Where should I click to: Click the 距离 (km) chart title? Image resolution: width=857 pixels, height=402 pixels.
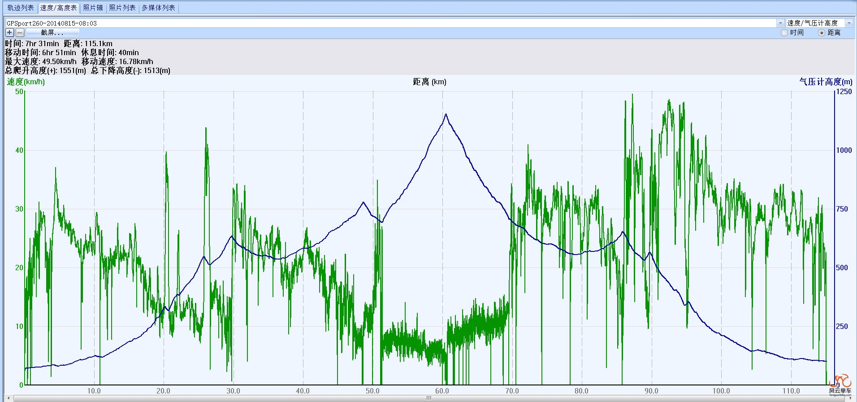click(x=429, y=82)
